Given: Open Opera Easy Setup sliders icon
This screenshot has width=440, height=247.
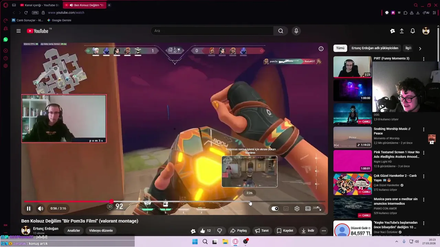Looking at the screenshot, I should point(434,13).
